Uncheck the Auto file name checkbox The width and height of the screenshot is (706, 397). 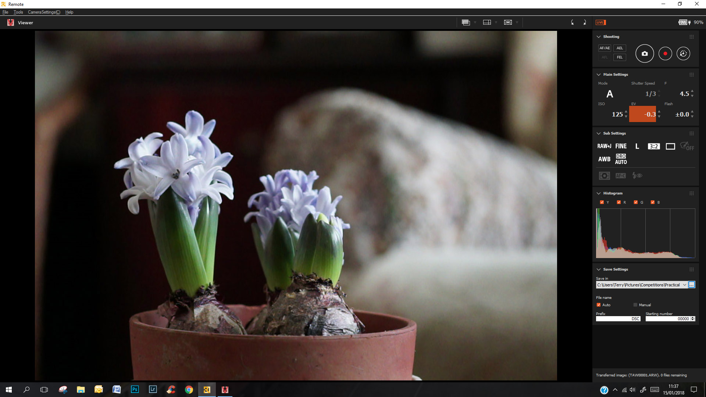[x=598, y=305]
